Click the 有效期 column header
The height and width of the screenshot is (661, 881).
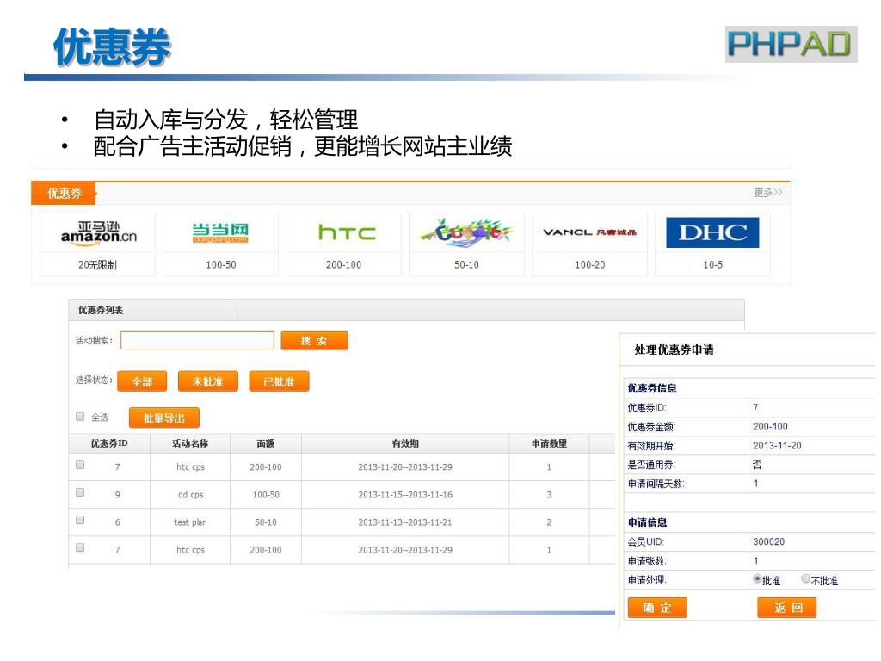tap(405, 443)
